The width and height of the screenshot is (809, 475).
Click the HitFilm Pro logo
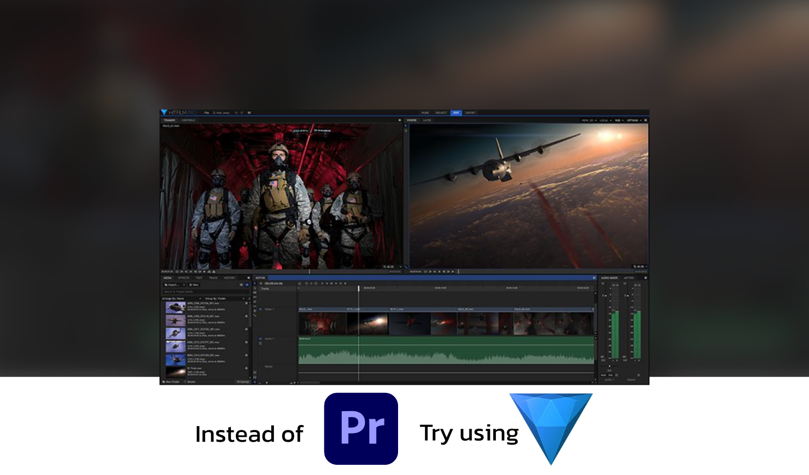coord(179,113)
